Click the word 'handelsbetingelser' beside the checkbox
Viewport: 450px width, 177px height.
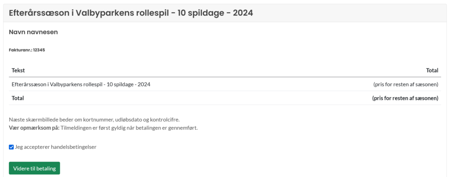pos(73,147)
